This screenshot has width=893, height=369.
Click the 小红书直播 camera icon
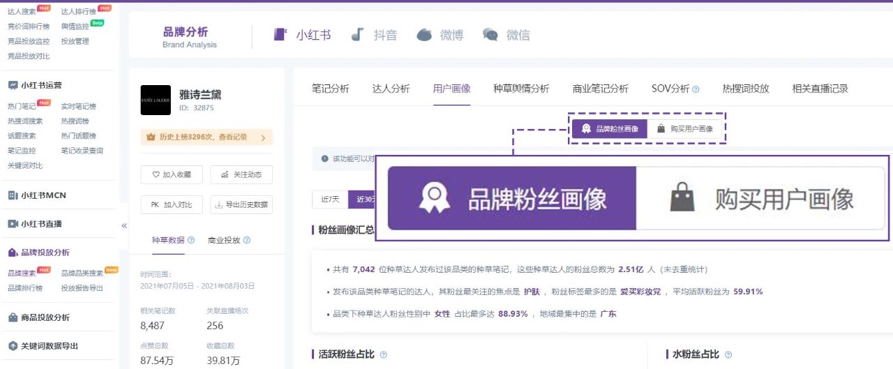click(13, 224)
